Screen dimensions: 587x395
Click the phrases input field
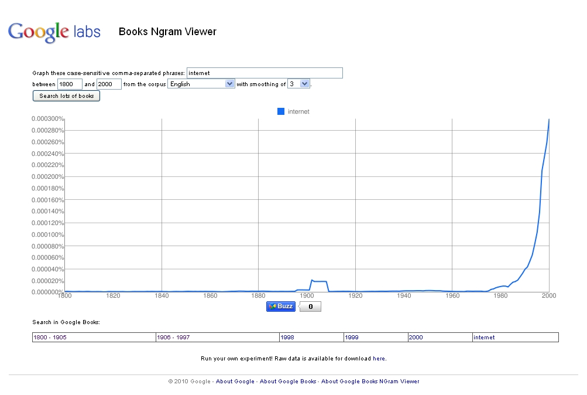click(265, 73)
